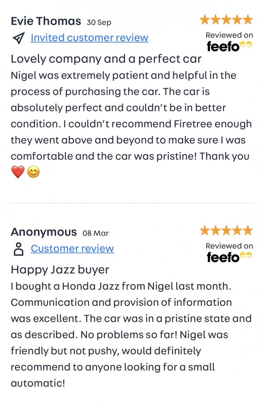Click the person icon beside Customer review
Viewport: 264px width, 412px height.
19,249
